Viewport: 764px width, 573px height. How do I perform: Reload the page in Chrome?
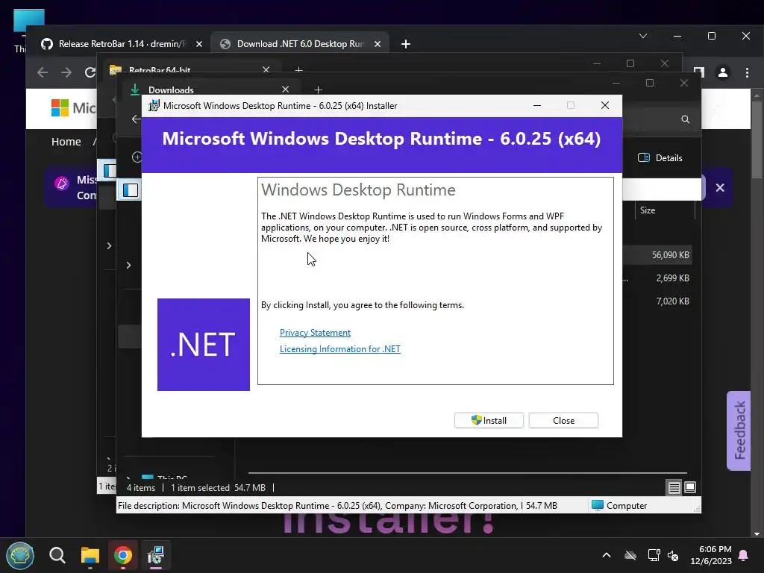click(x=90, y=72)
